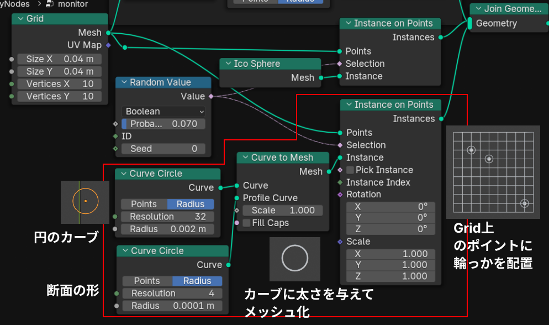
Task: Open the Boolean data type dropdown
Action: (x=163, y=111)
